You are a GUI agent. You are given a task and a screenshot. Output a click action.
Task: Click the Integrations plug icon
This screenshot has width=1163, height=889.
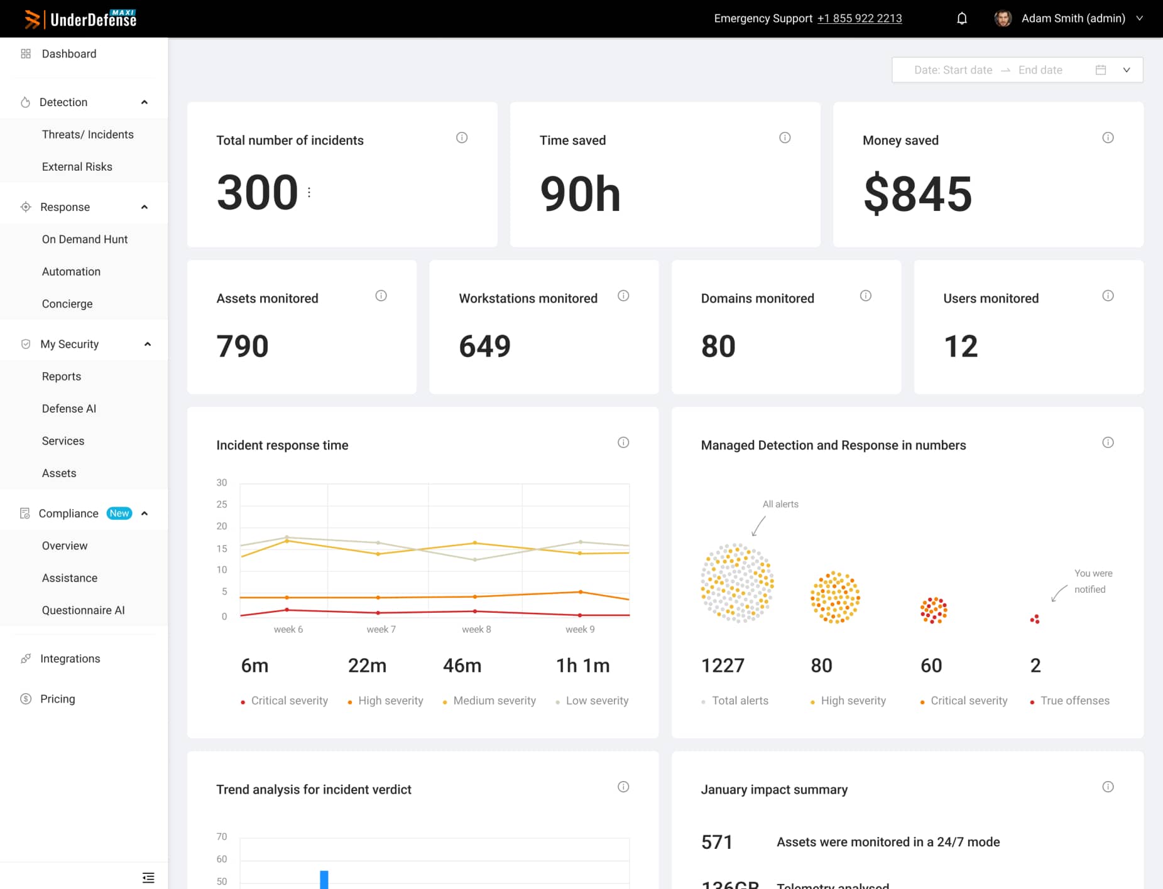click(26, 659)
